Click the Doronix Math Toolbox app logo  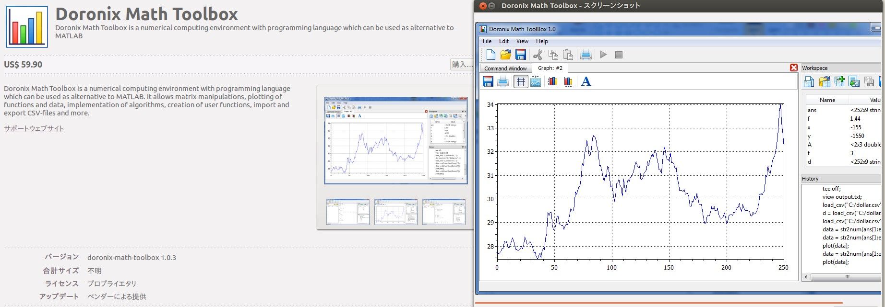tap(27, 27)
